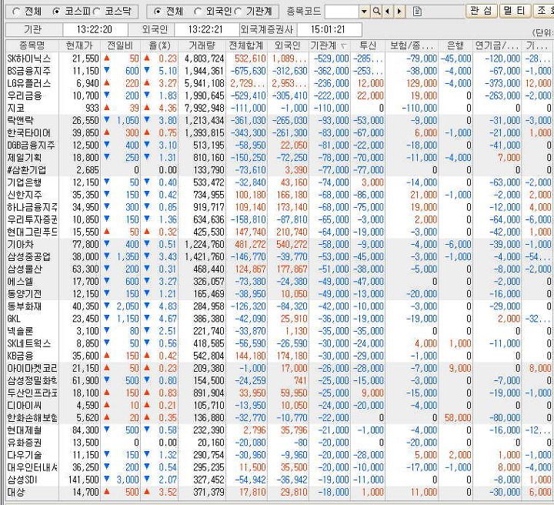Sort by 투신 column header
The width and height of the screenshot is (554, 505).
[x=368, y=45]
